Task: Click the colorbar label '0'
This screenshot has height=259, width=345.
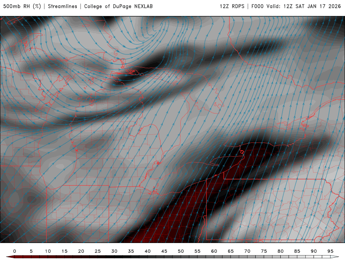Action: pos(15,251)
